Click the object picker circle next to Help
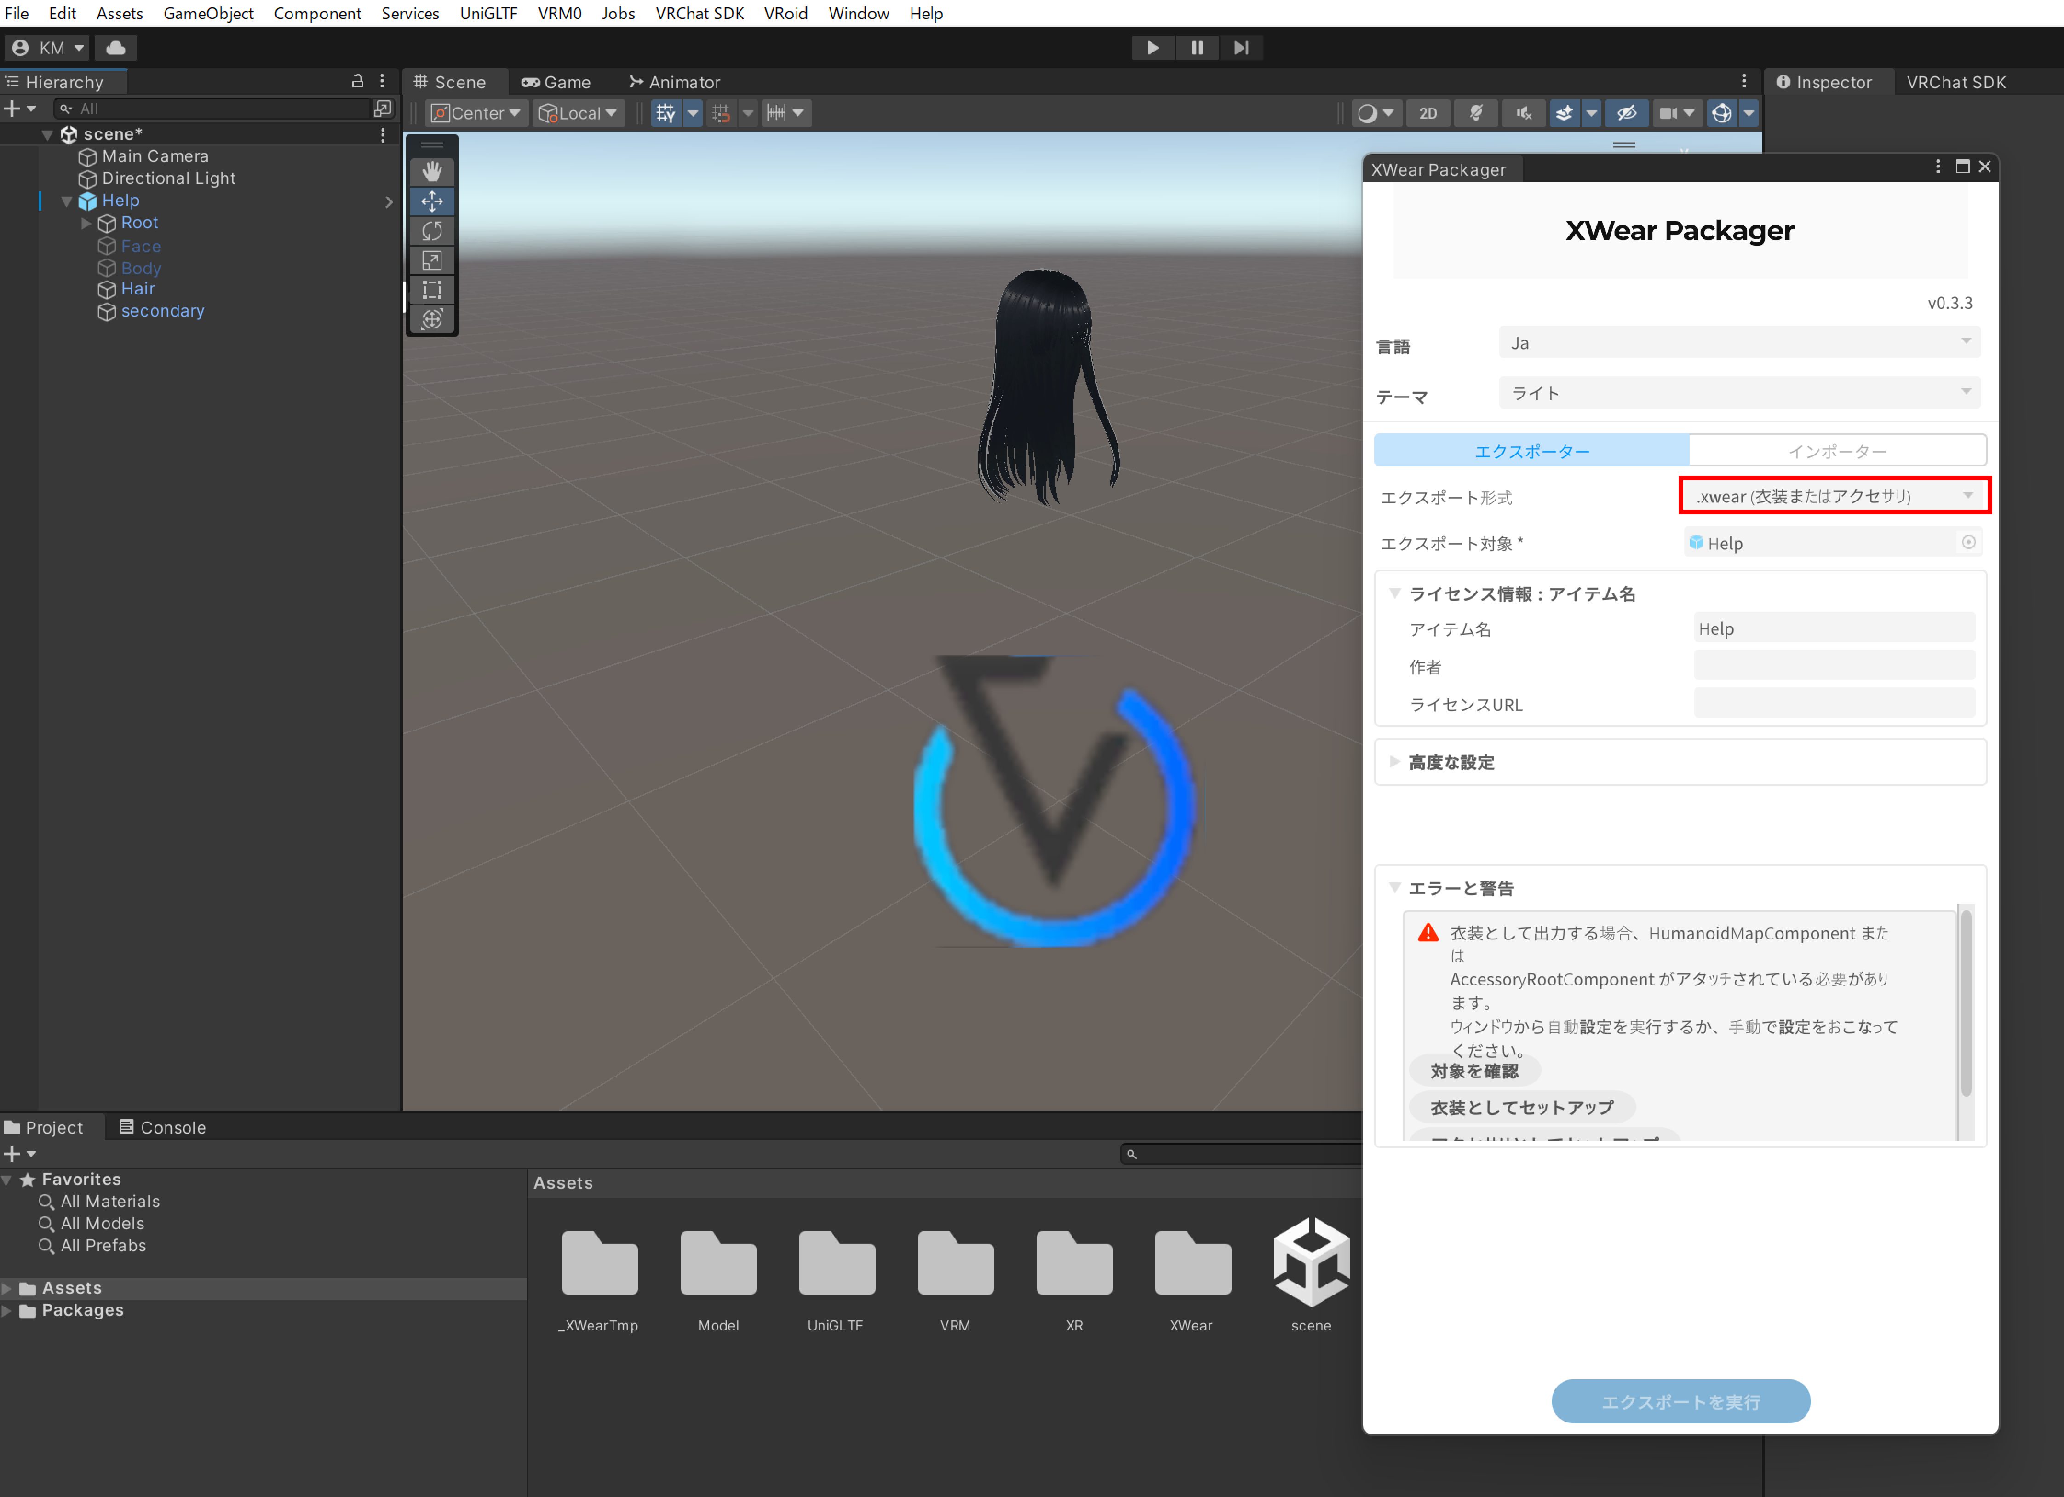This screenshot has width=2064, height=1497. click(x=1968, y=543)
